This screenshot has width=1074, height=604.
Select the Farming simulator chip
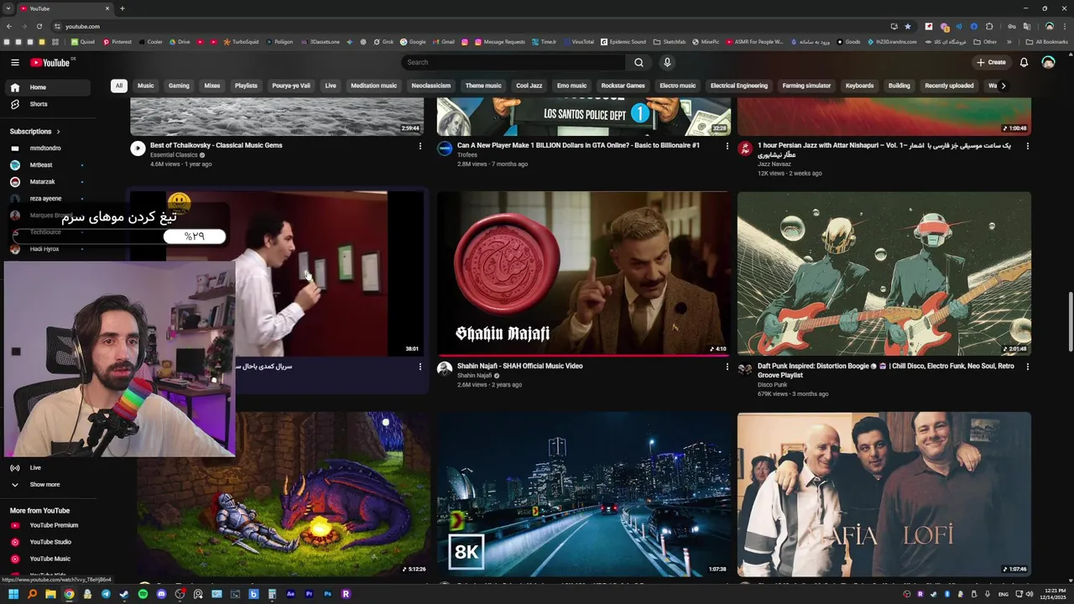(x=806, y=86)
